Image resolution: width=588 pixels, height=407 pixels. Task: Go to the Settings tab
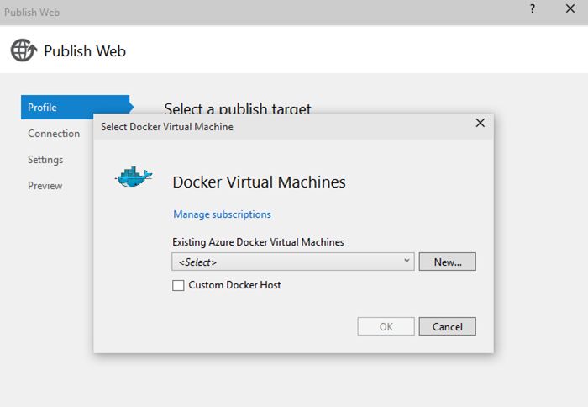tap(45, 160)
